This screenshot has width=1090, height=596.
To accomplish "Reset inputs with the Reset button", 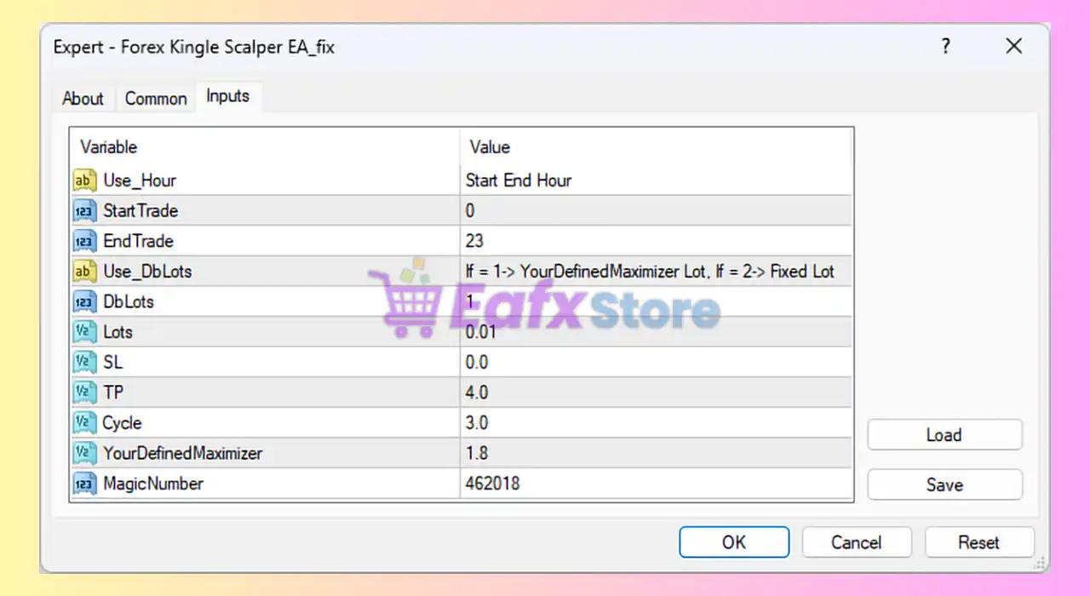I will 978,542.
